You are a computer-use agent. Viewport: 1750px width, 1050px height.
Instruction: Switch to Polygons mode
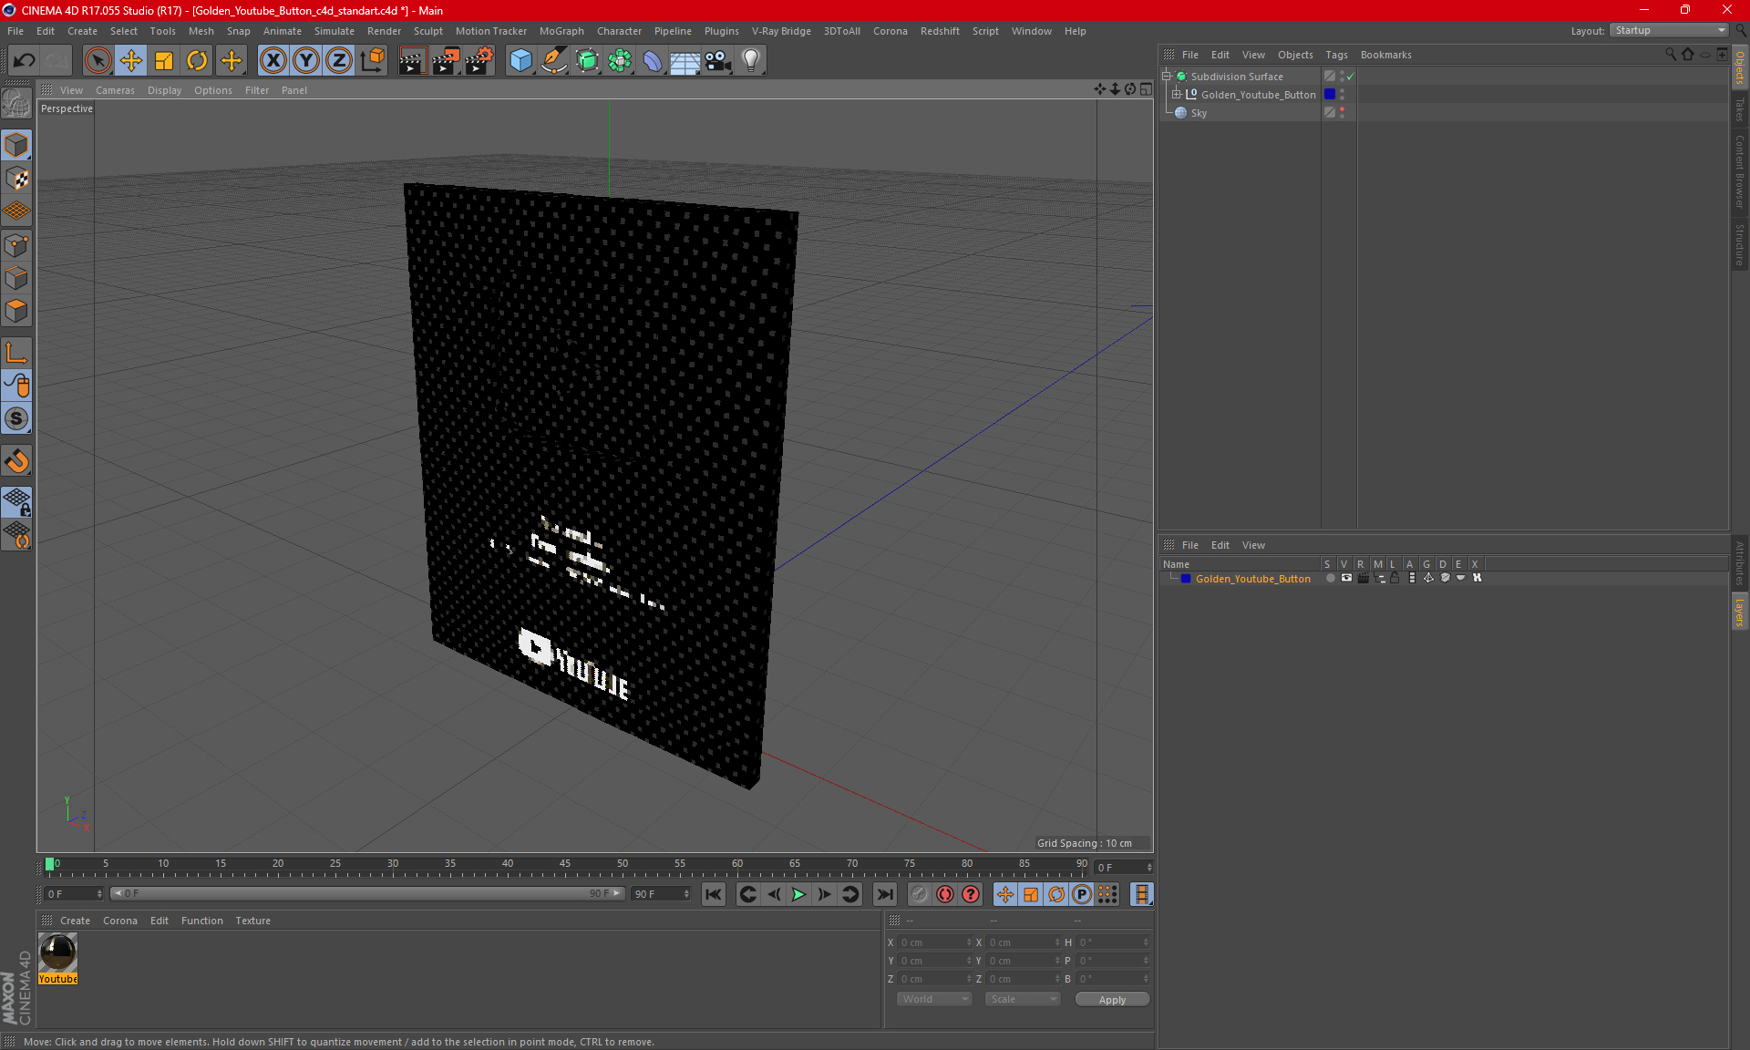(16, 311)
